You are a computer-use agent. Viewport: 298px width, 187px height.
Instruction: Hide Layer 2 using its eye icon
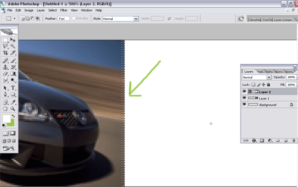(x=244, y=92)
